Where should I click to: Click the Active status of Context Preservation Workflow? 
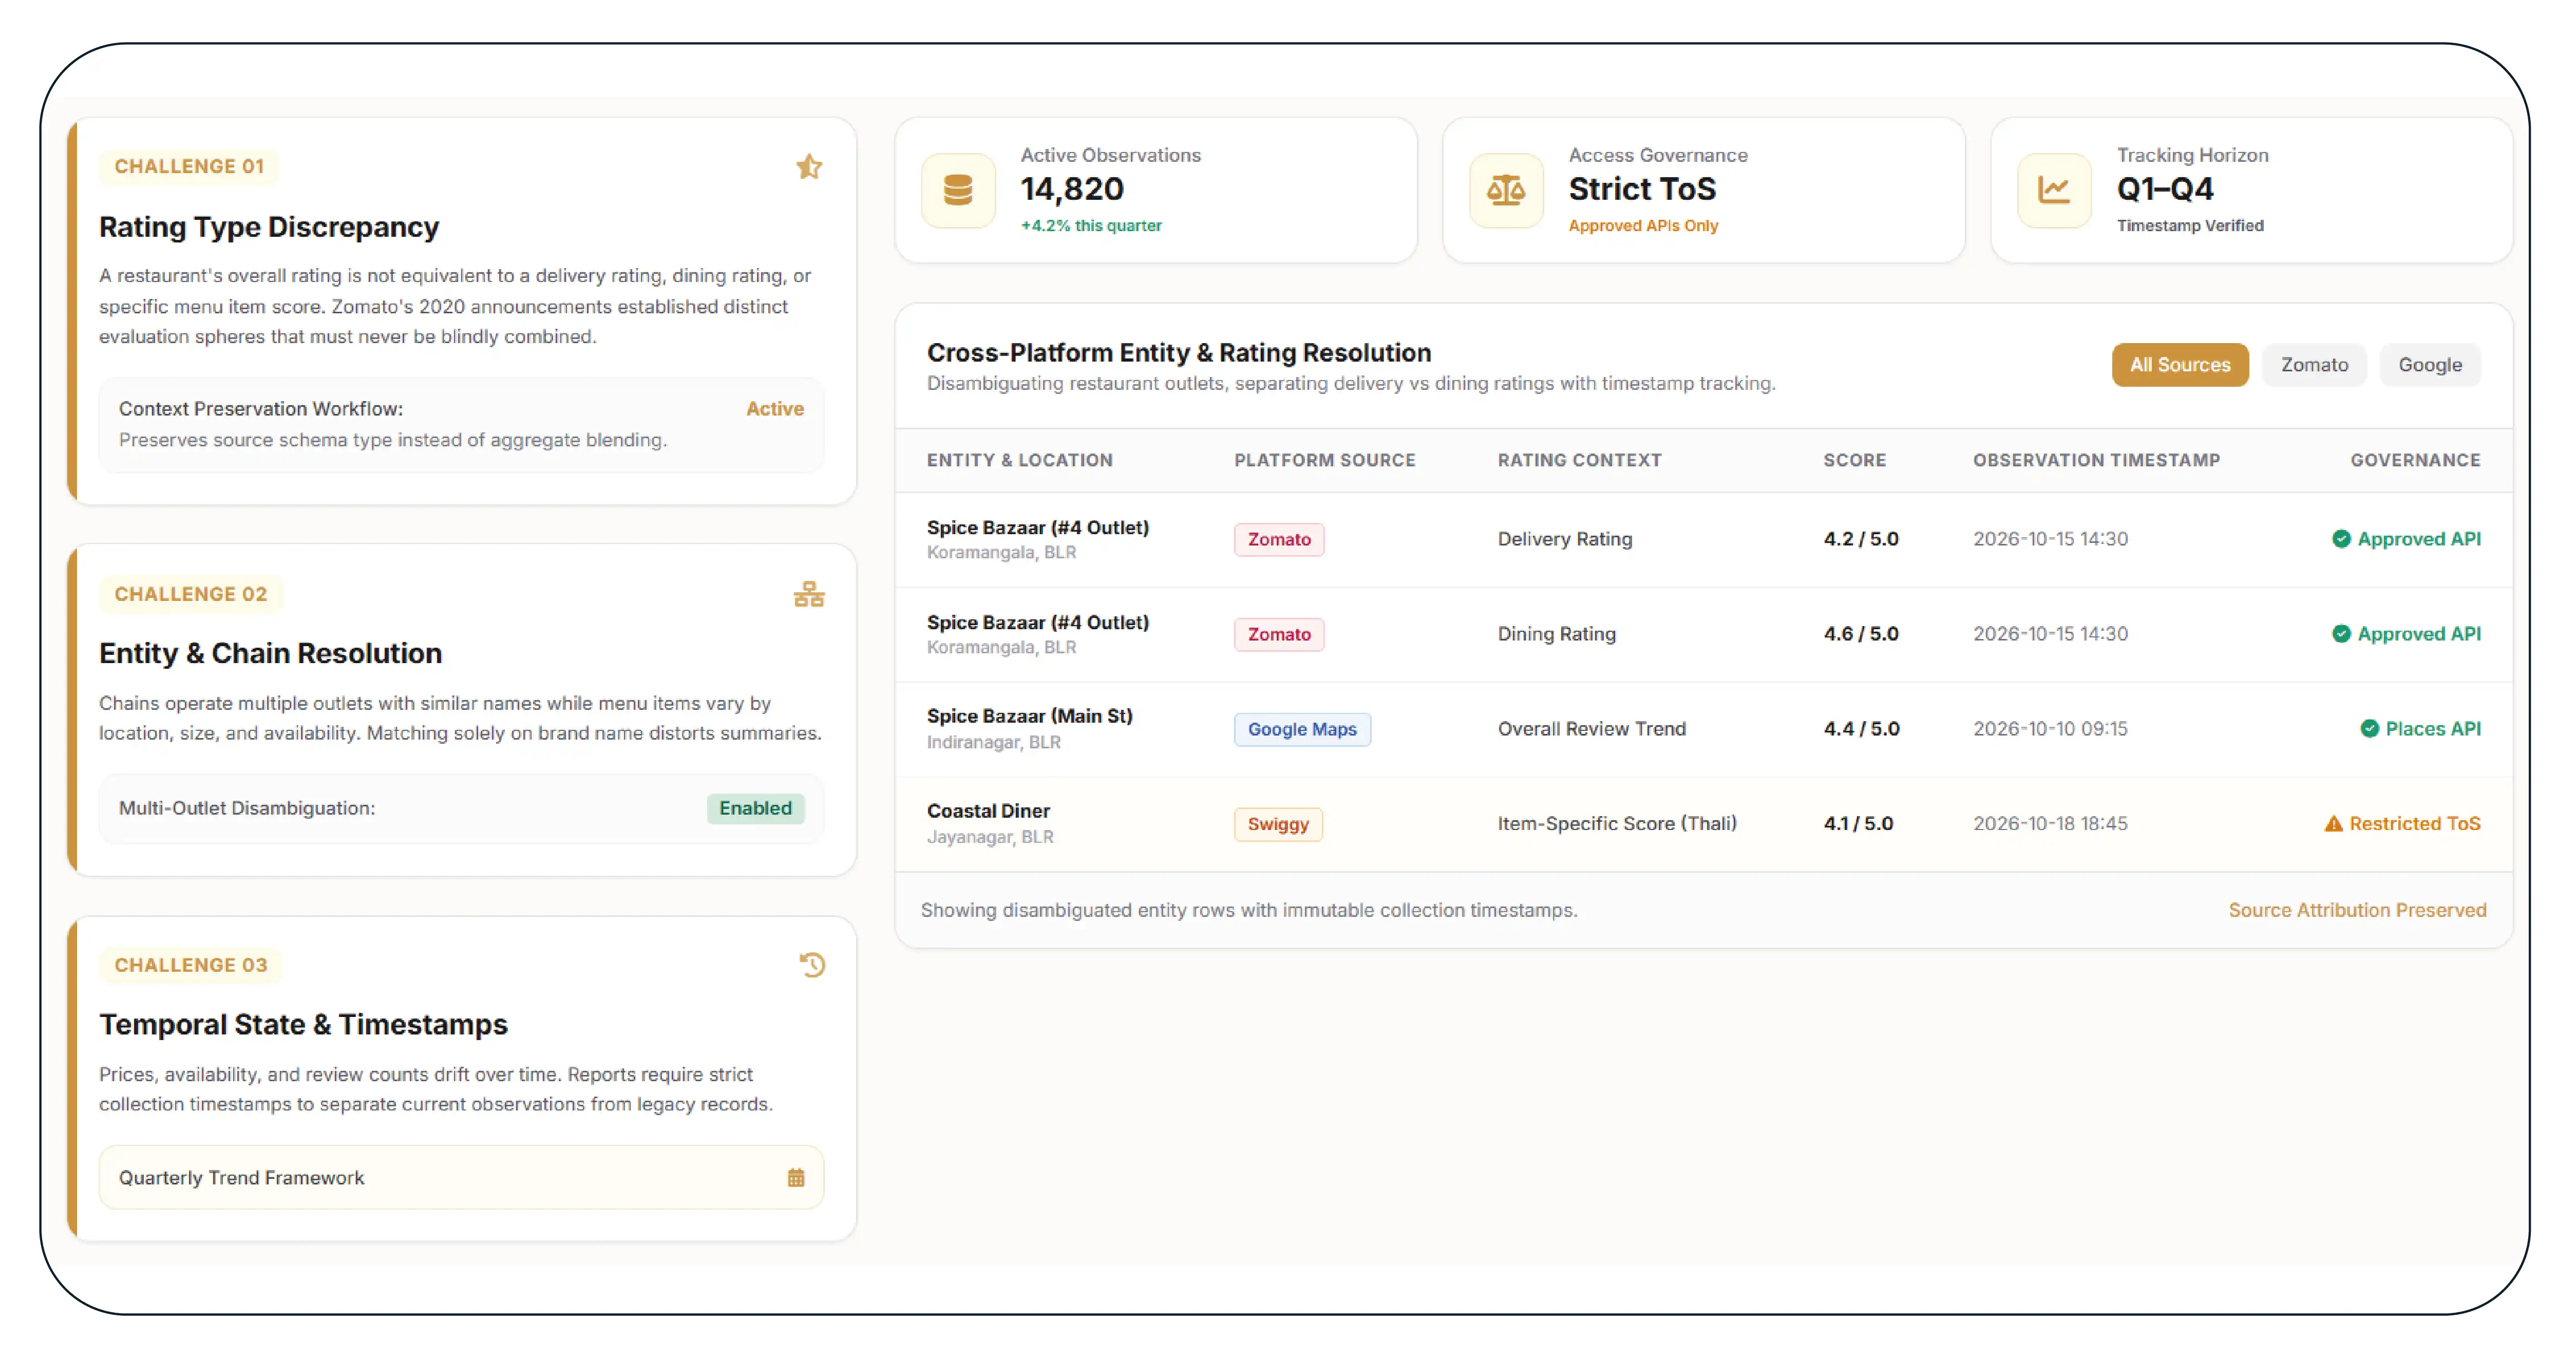click(775, 409)
